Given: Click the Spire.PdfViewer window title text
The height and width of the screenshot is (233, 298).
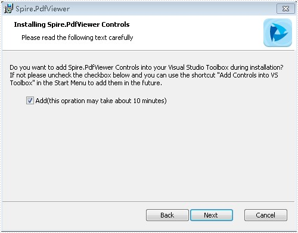Looking at the screenshot, I should [x=42, y=9].
